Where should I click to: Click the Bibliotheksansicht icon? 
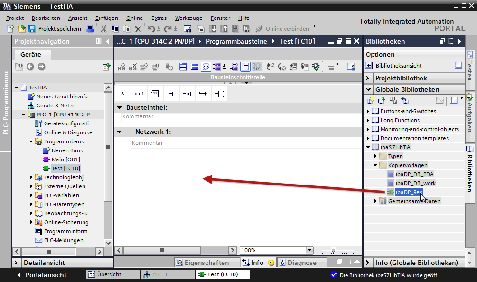[369, 65]
